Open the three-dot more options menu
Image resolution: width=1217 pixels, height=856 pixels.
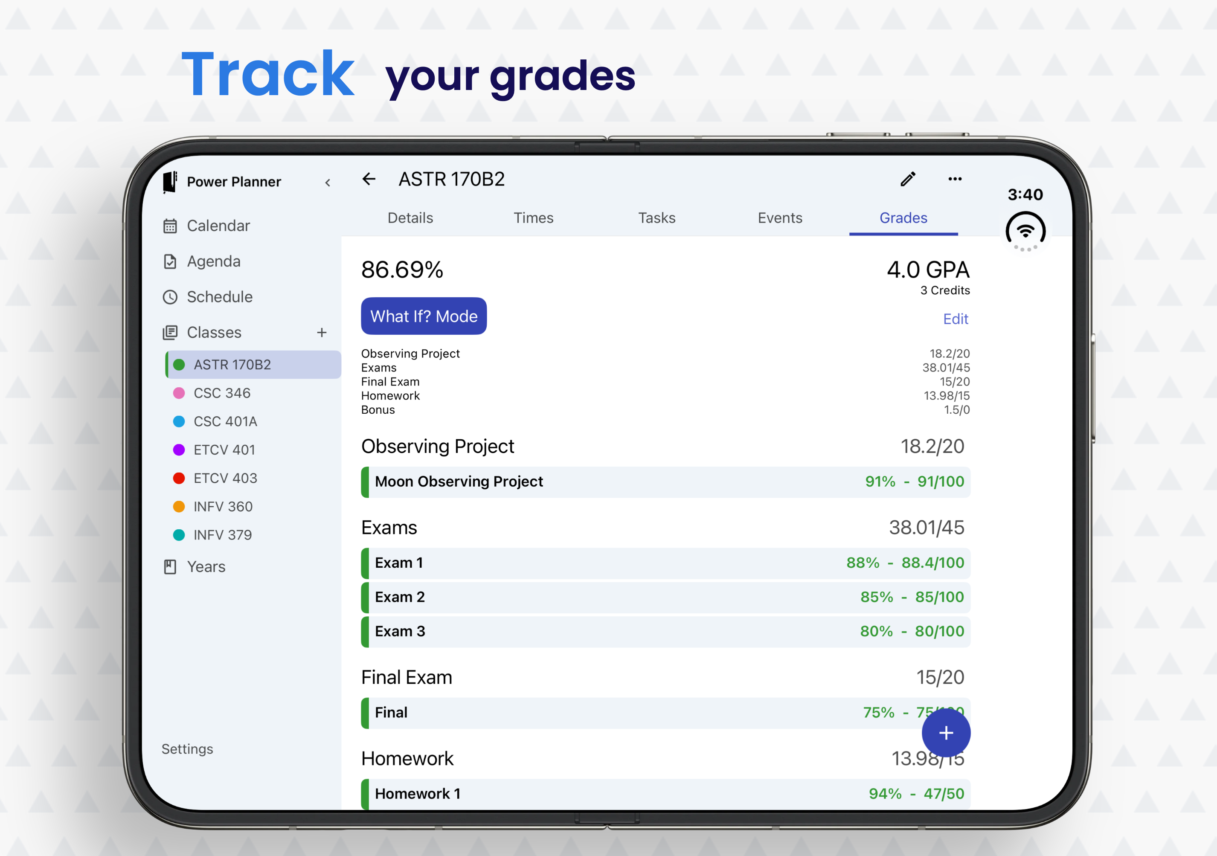coord(955,179)
